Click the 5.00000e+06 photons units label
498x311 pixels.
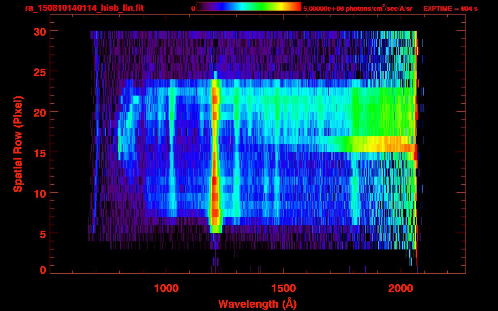358,9
